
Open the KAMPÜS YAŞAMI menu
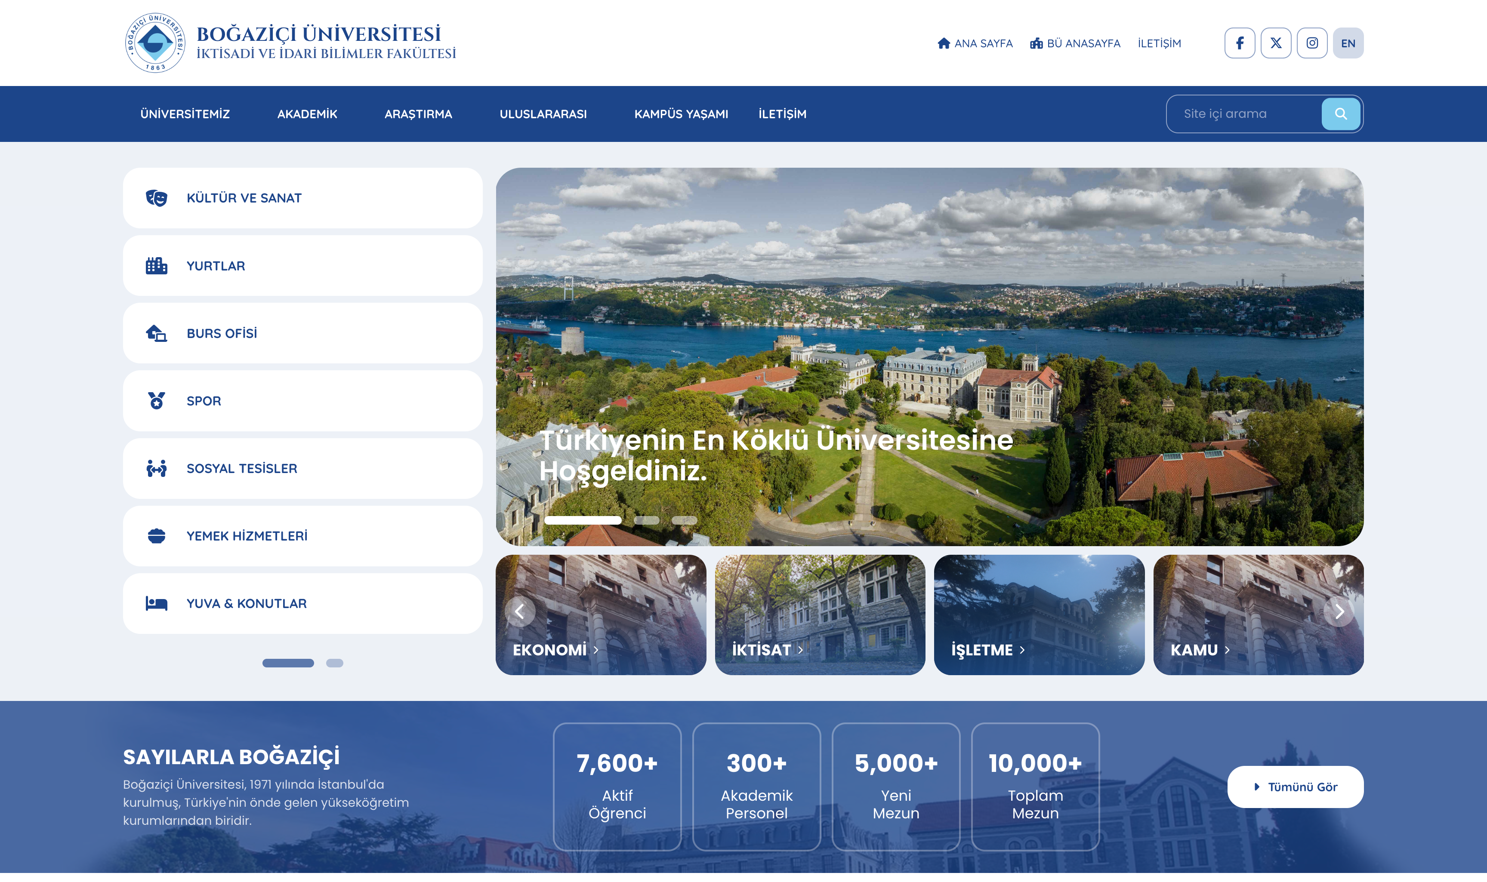681,114
